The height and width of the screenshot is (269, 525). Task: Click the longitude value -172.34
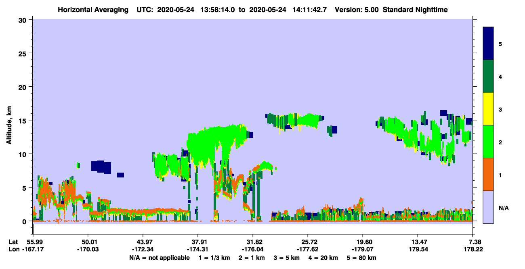click(143, 249)
